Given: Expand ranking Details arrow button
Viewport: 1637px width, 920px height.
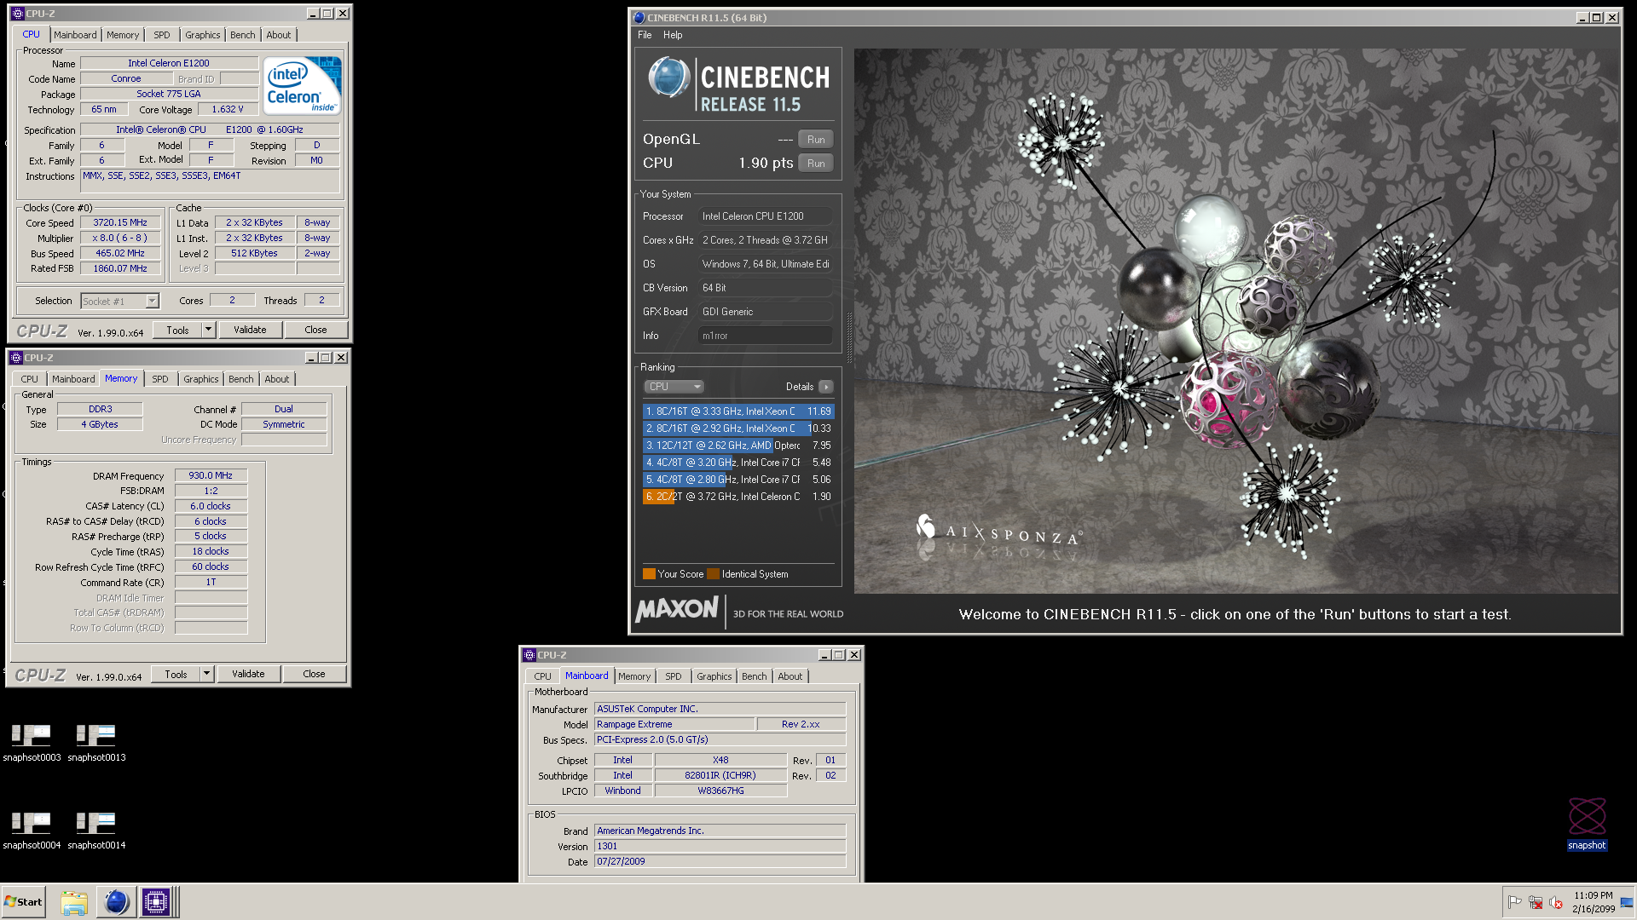Looking at the screenshot, I should point(826,387).
